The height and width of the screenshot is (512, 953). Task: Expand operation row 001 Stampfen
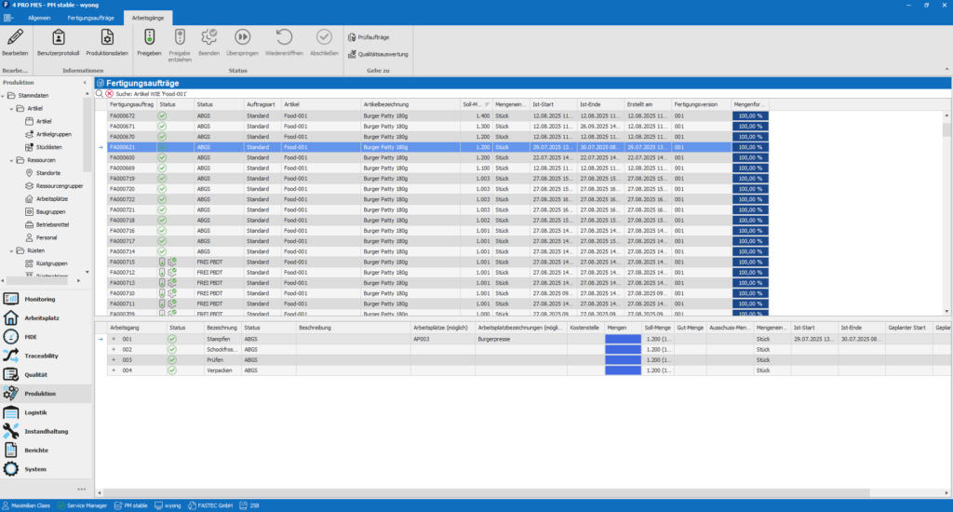[x=114, y=339]
